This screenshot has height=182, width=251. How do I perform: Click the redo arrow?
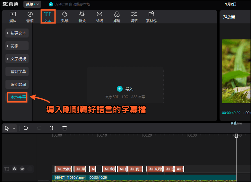click(x=39, y=128)
